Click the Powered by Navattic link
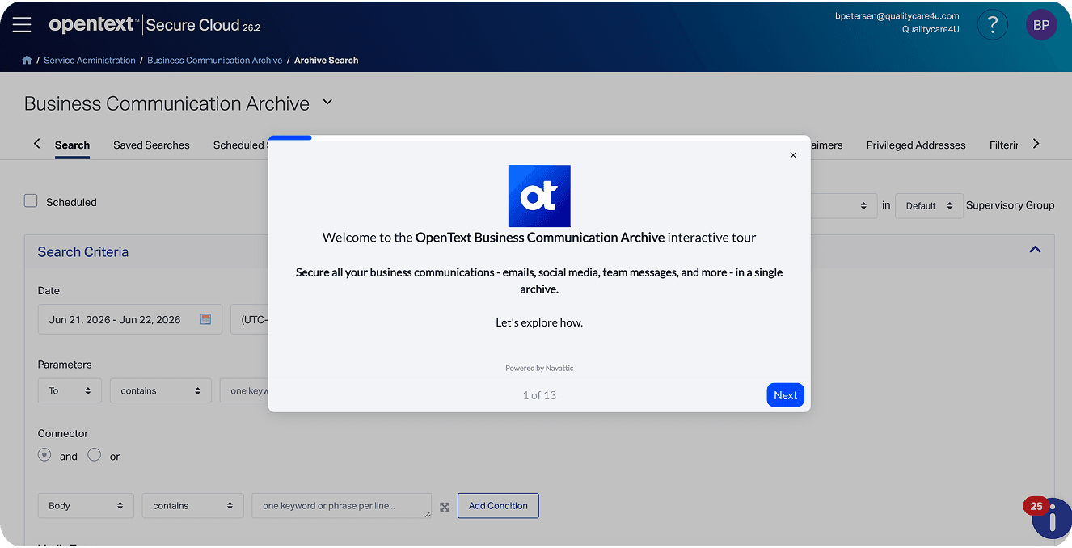 [539, 368]
